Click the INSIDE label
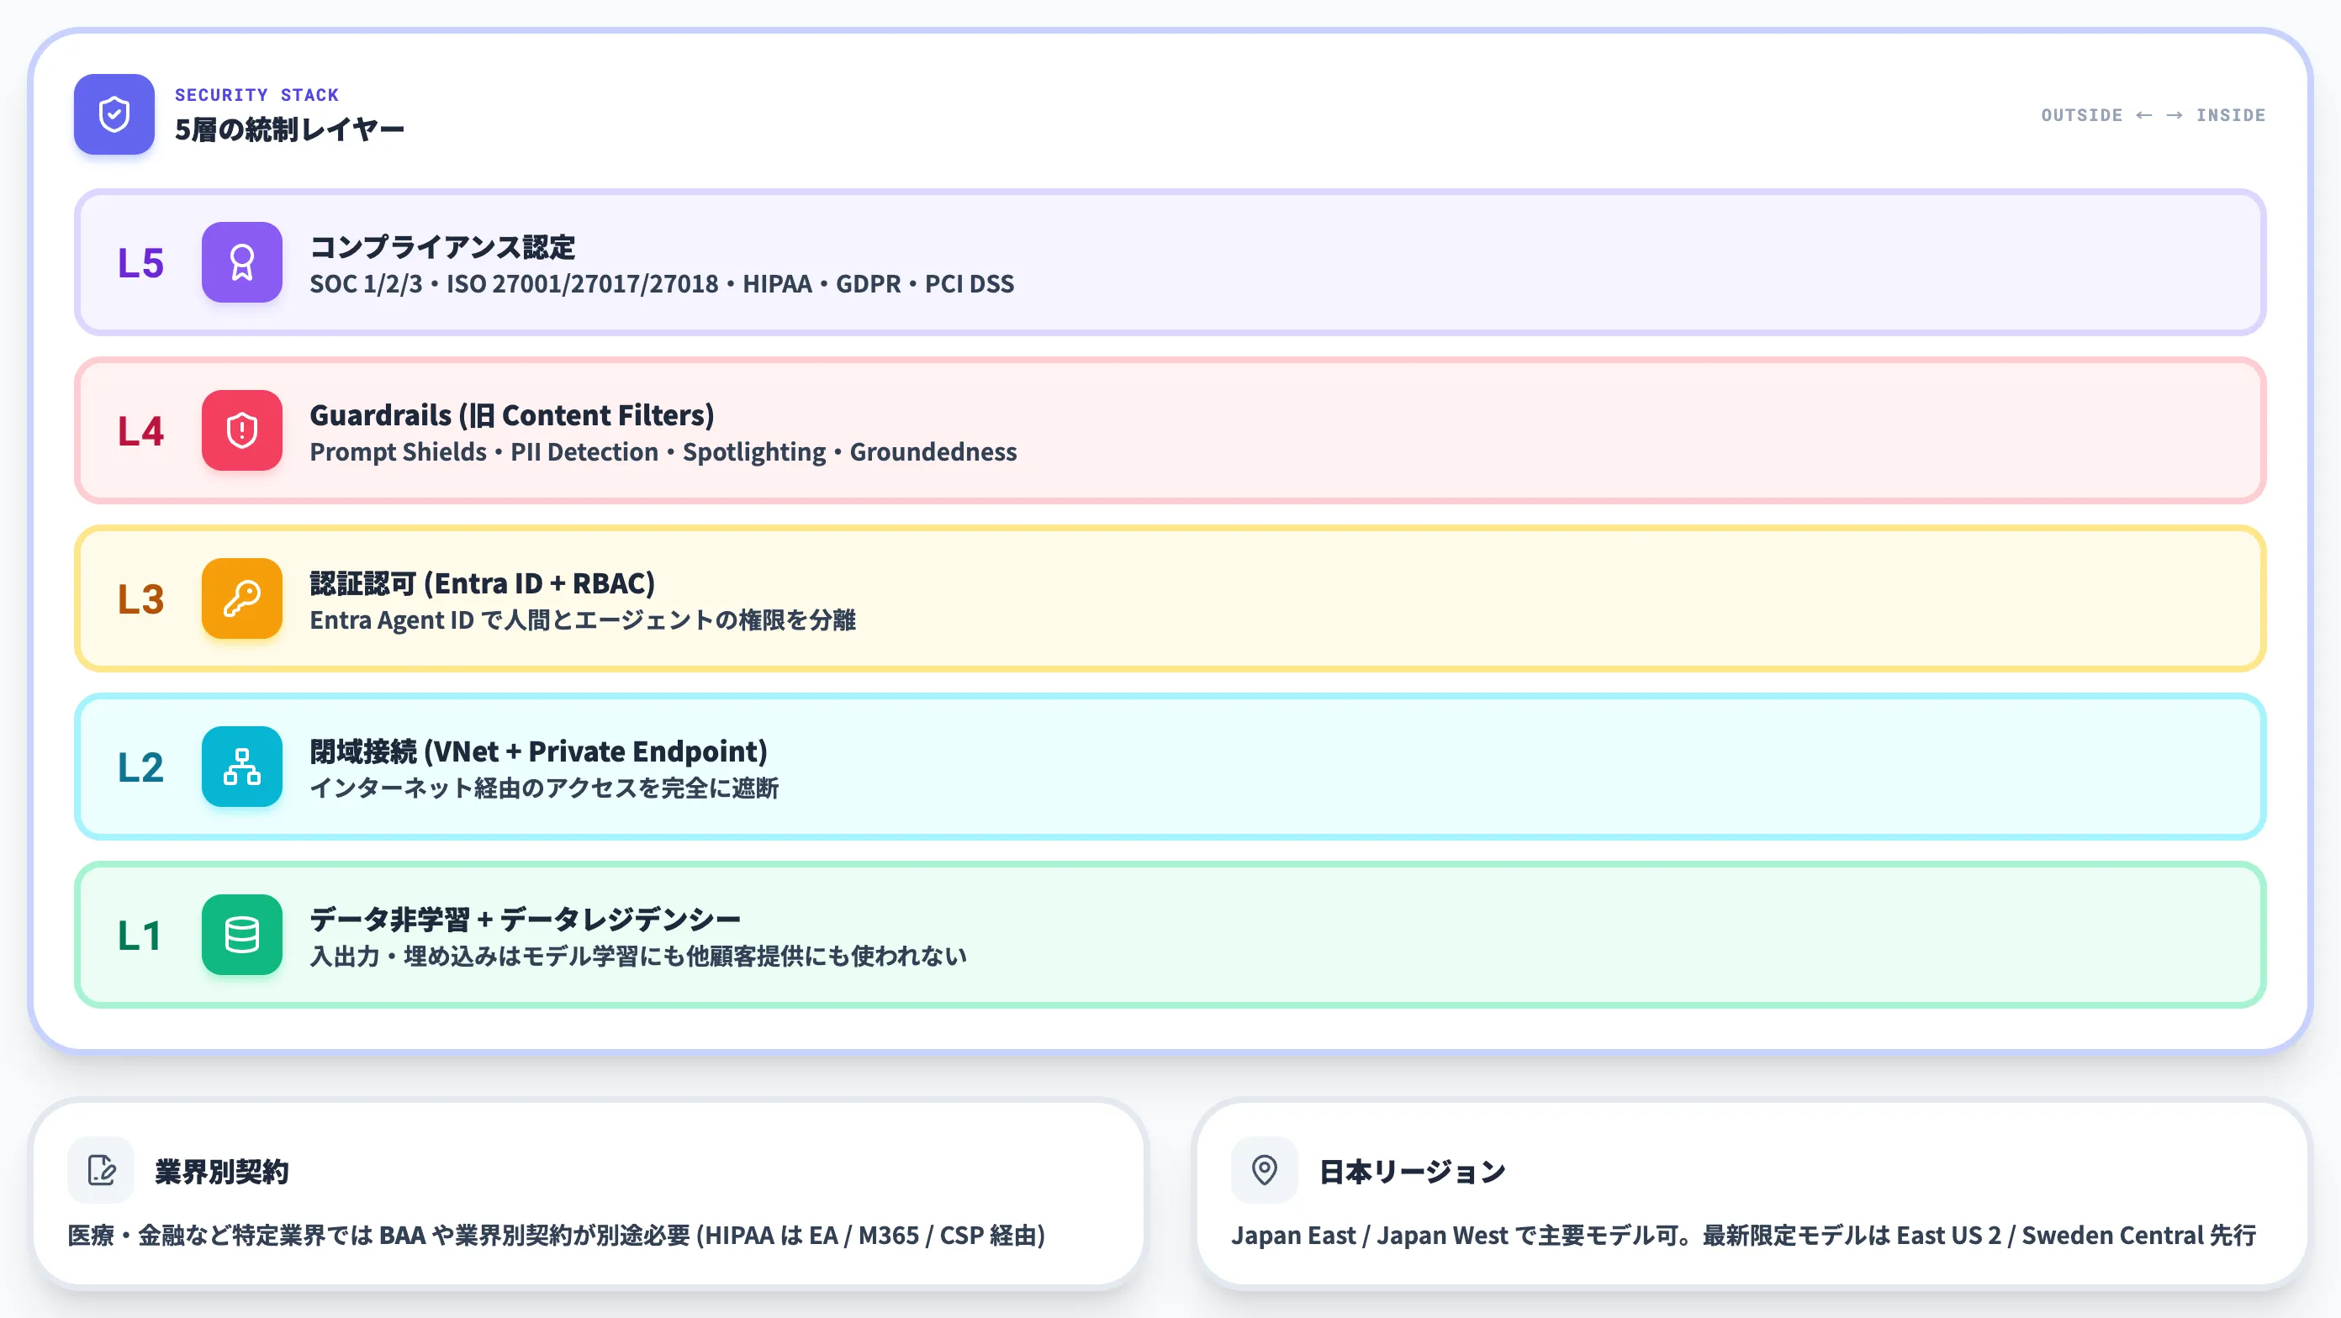 tap(2230, 115)
